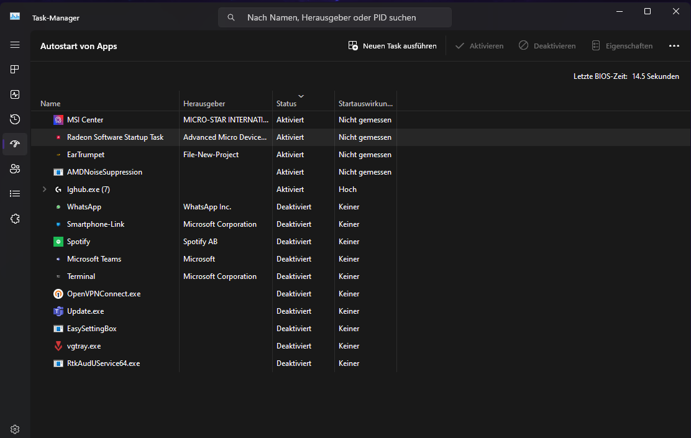
Task: Open the App-Verlauf history icon
Action: pyautogui.click(x=15, y=119)
